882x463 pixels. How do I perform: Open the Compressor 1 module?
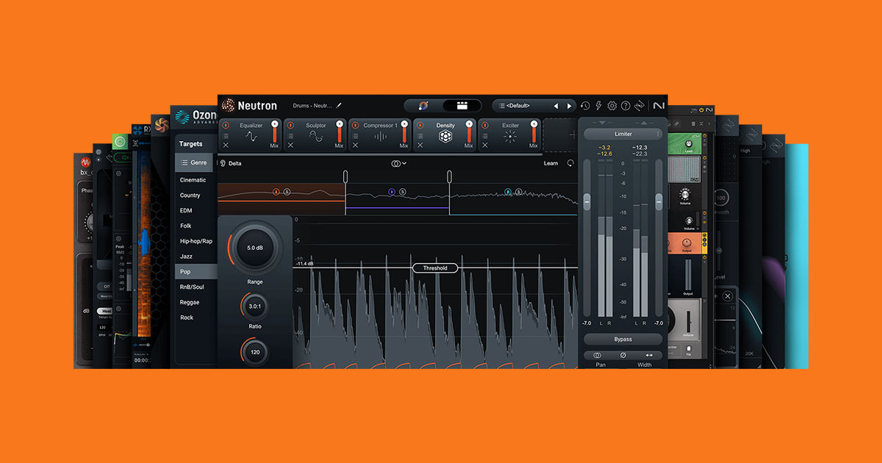(x=379, y=134)
